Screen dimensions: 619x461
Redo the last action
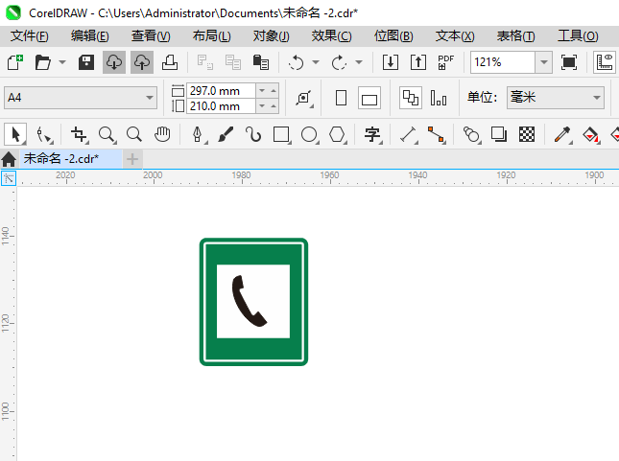coord(339,62)
